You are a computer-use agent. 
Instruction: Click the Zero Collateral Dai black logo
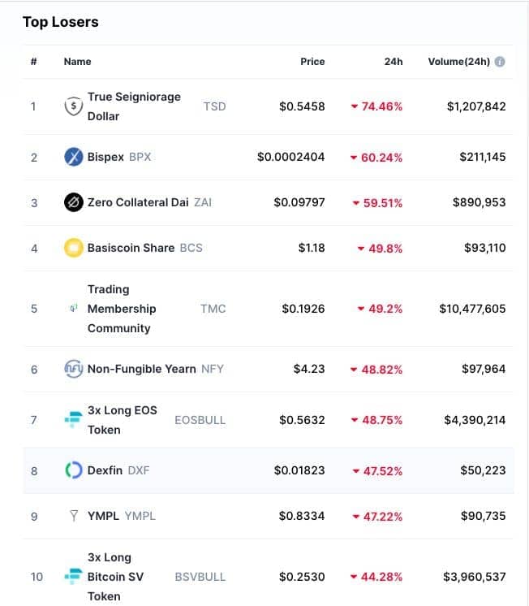[x=73, y=202]
